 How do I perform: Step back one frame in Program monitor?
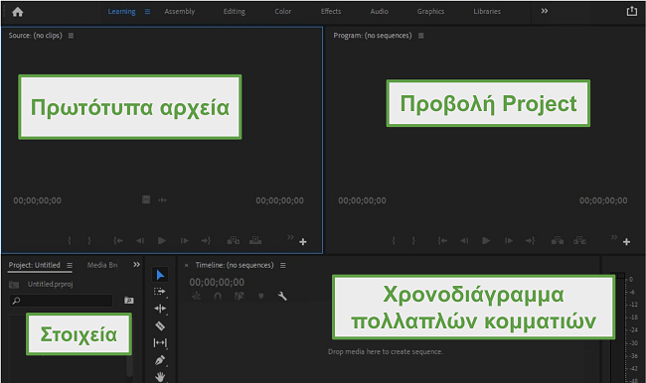[x=464, y=241]
